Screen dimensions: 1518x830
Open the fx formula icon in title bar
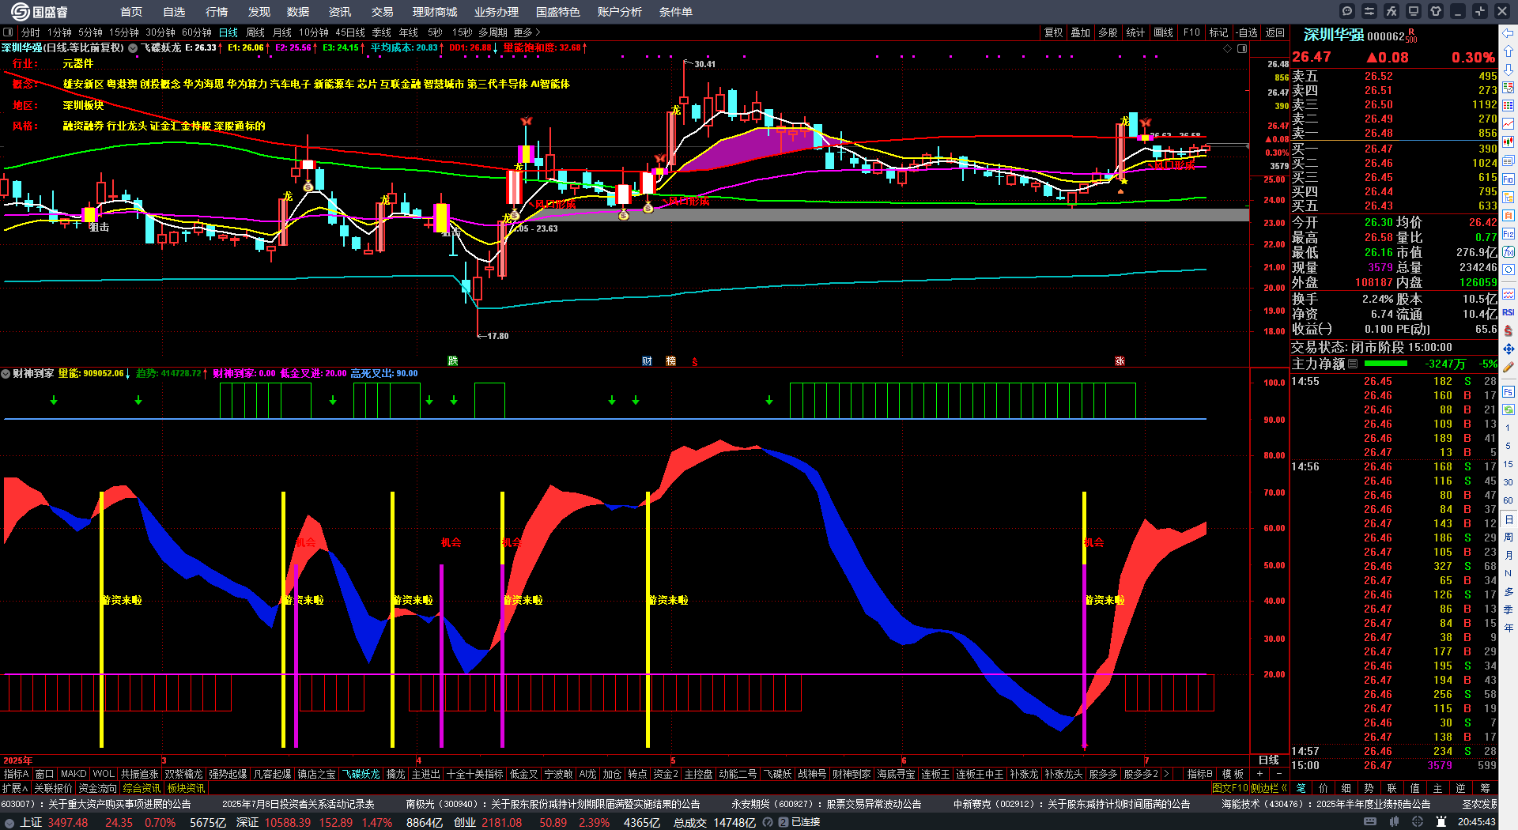click(x=1391, y=11)
